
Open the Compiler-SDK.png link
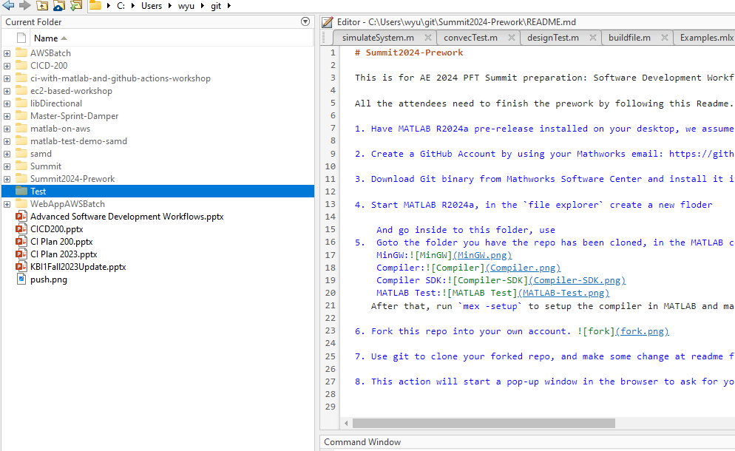[x=577, y=280]
